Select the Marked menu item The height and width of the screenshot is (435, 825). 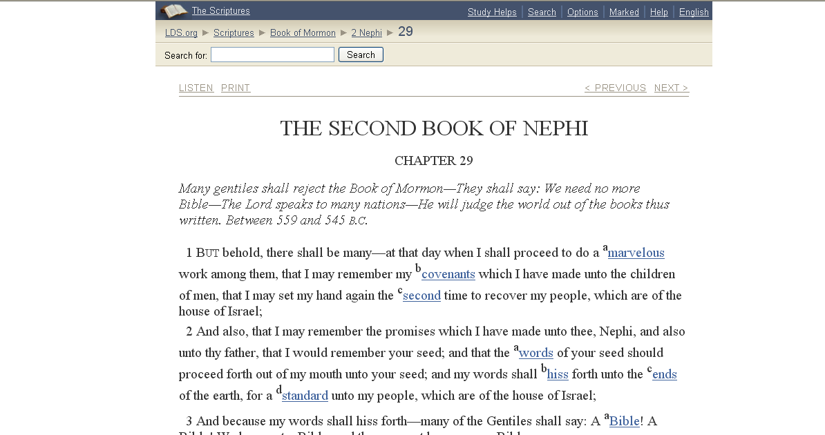(x=624, y=12)
